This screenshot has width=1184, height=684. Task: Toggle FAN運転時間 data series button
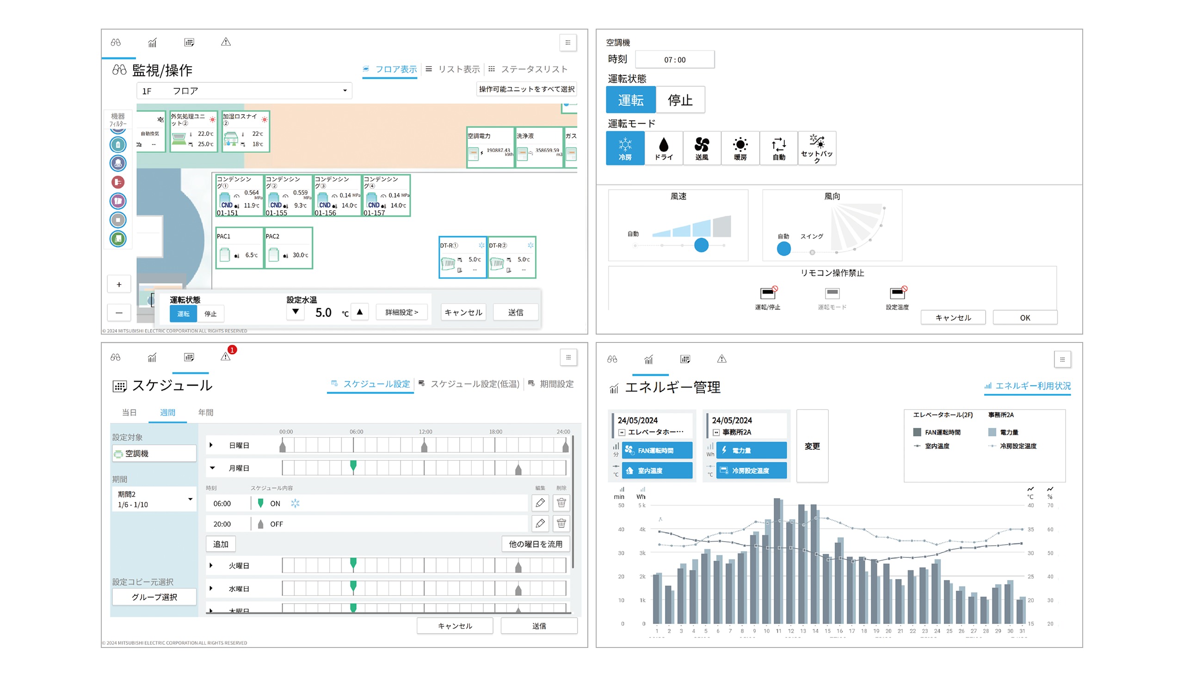657,450
